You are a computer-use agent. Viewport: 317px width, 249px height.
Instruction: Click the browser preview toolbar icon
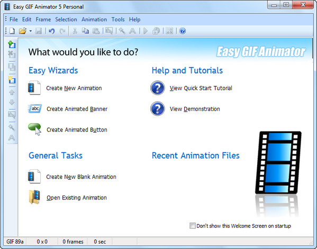coord(156,31)
